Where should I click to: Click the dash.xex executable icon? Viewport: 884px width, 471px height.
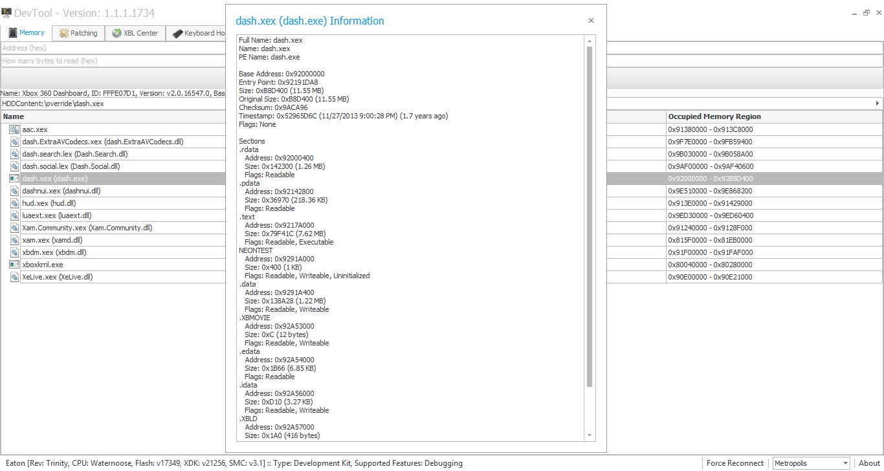click(14, 179)
